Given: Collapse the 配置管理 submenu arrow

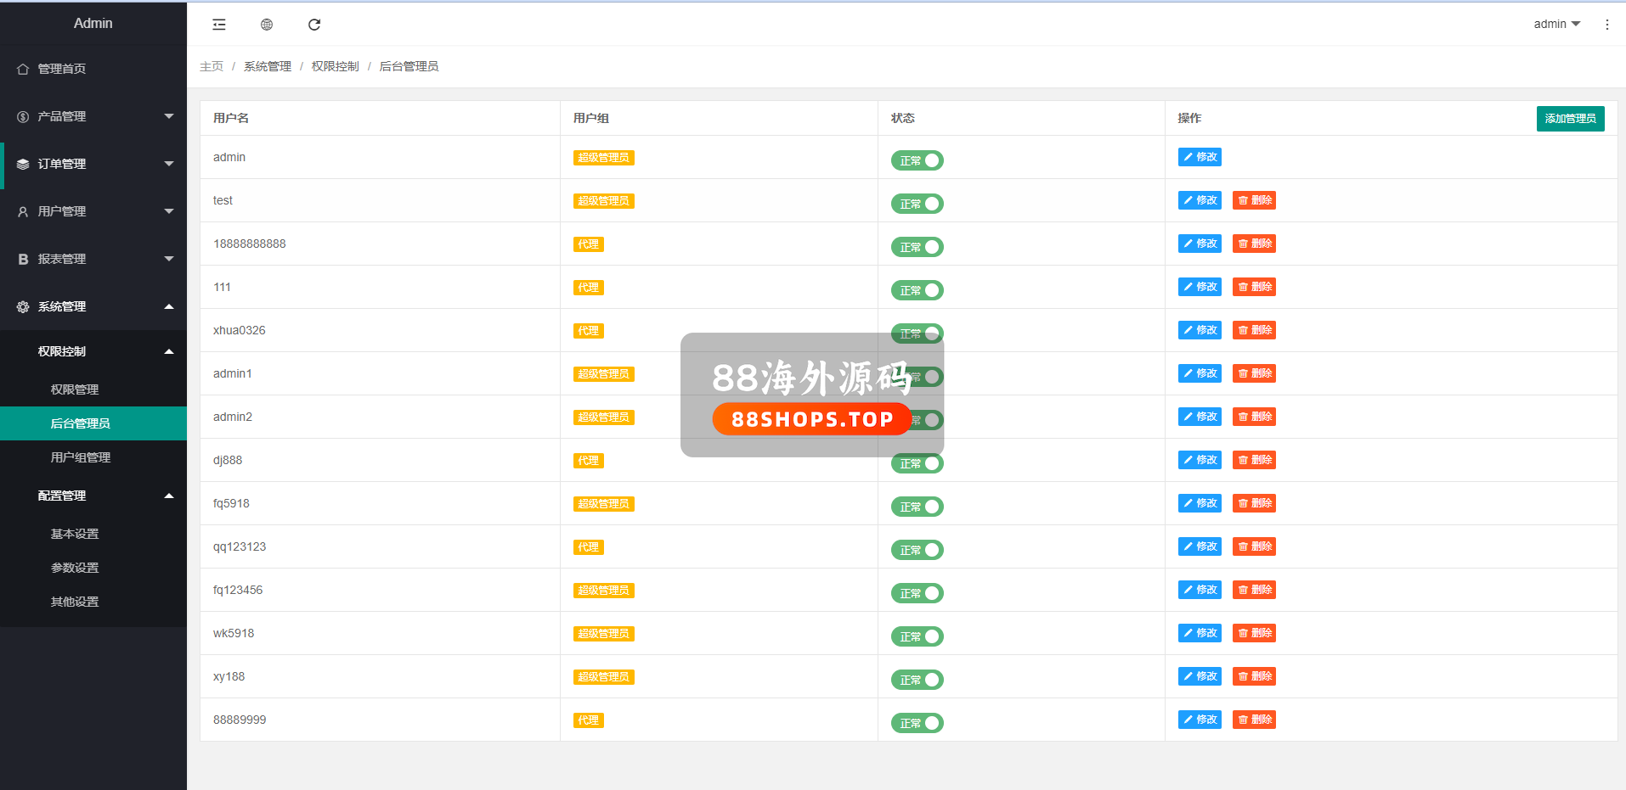Looking at the screenshot, I should pos(169,496).
